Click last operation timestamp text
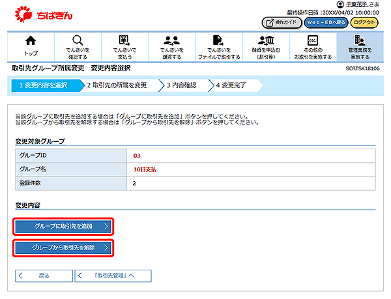 click(x=333, y=13)
